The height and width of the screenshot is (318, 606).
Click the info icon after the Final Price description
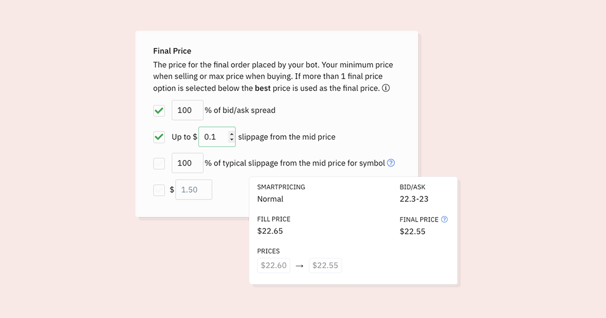[x=386, y=88]
